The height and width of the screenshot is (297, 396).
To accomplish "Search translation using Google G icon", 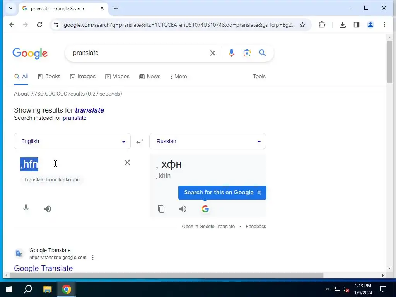I will 205,209.
